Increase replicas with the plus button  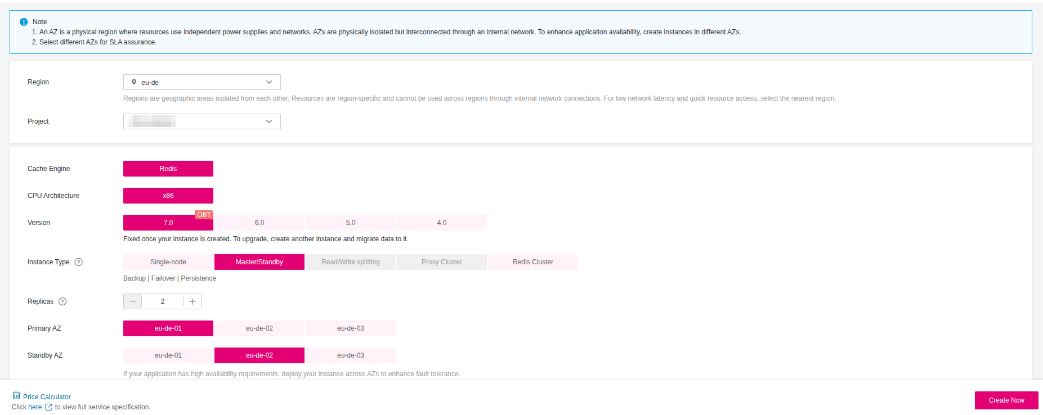(x=193, y=301)
